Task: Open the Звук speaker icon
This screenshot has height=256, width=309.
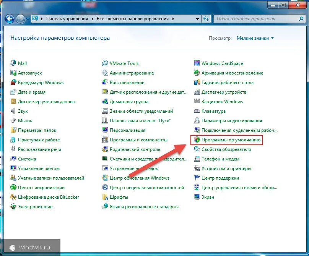Action: [x=13, y=111]
